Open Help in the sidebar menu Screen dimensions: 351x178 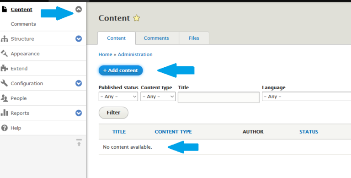point(16,128)
